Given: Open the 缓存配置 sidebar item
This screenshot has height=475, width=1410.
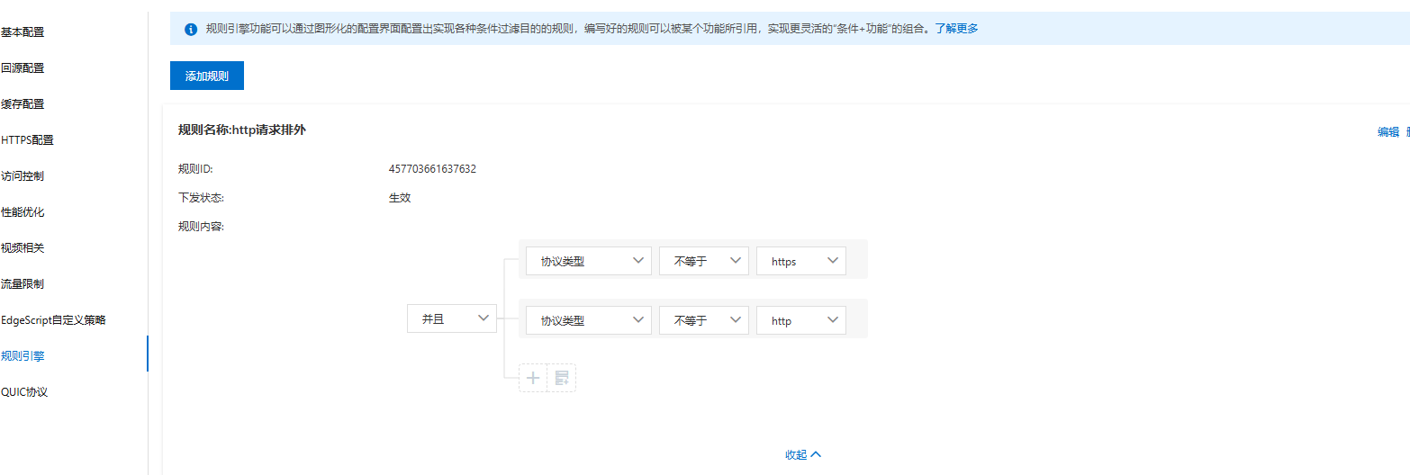Looking at the screenshot, I should 23,104.
